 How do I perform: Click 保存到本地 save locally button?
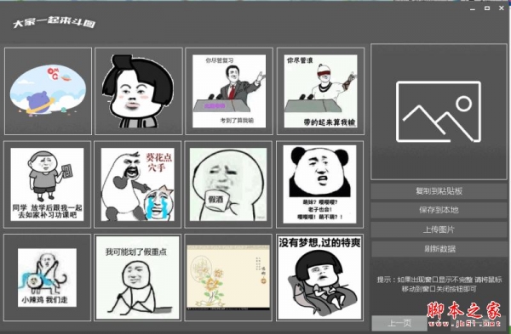tap(439, 210)
